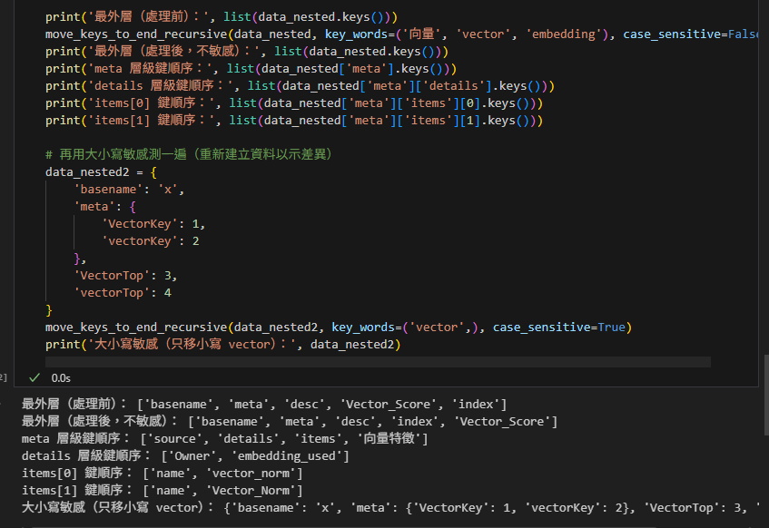Click the green execution success checkmark
This screenshot has height=528, width=769.
coord(35,377)
